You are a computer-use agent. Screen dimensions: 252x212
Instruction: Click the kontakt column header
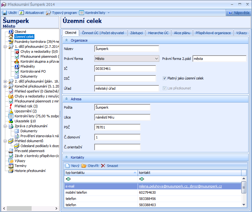pyautogui.click(x=189, y=173)
